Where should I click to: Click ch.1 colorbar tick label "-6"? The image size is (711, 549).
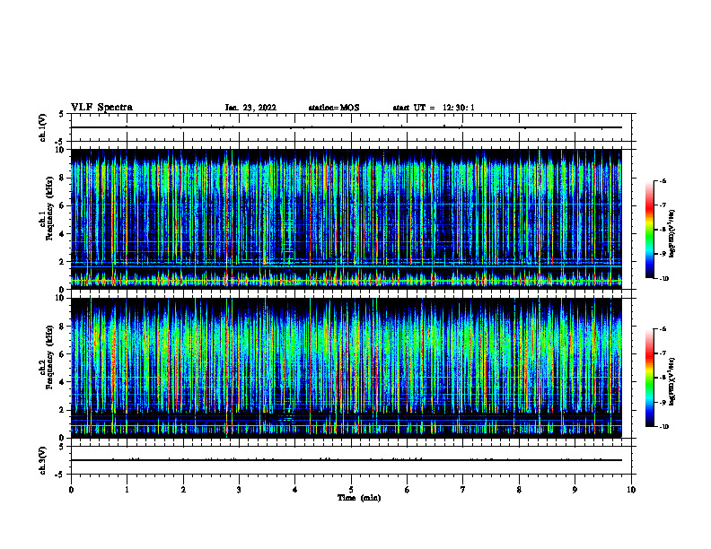click(x=663, y=180)
